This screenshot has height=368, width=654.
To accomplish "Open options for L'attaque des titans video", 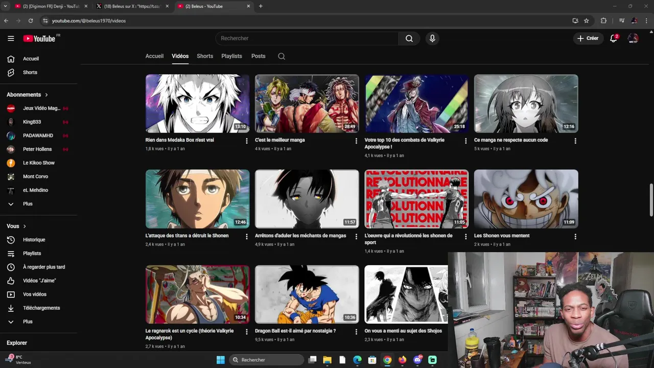I will click(x=246, y=237).
